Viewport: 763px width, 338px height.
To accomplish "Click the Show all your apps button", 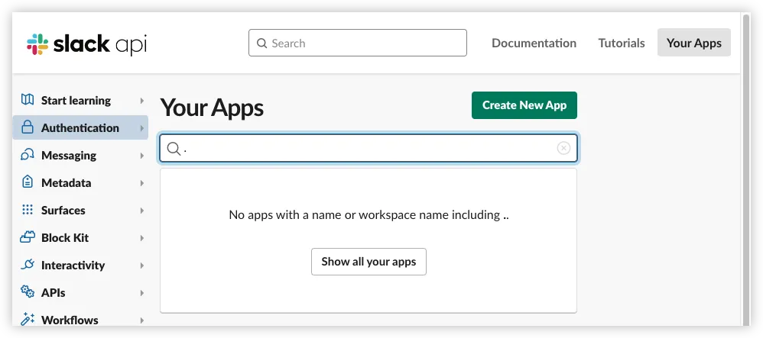I will (369, 262).
